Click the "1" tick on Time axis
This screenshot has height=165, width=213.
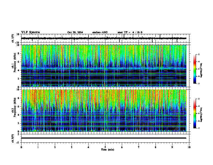pyautogui.click(x=38, y=147)
